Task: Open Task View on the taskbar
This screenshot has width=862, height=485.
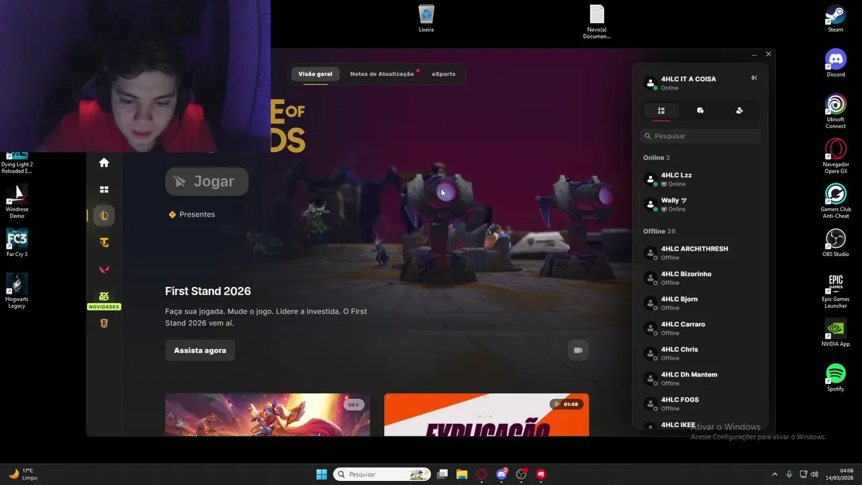Action: click(442, 474)
